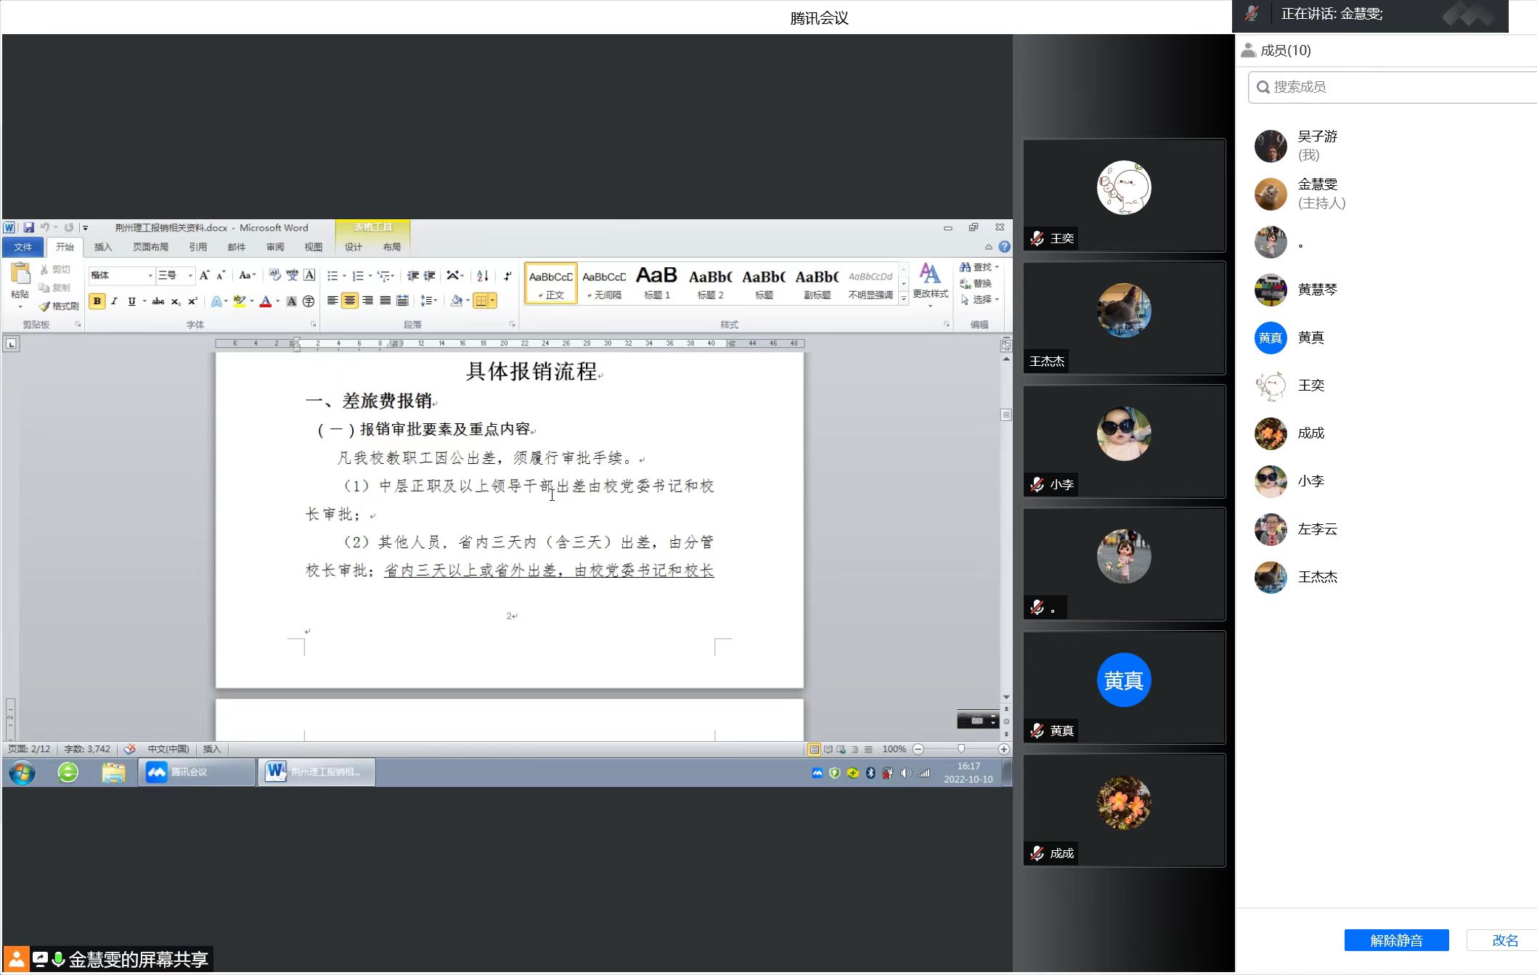Switch to the 插入 ribbon tab

pos(103,248)
